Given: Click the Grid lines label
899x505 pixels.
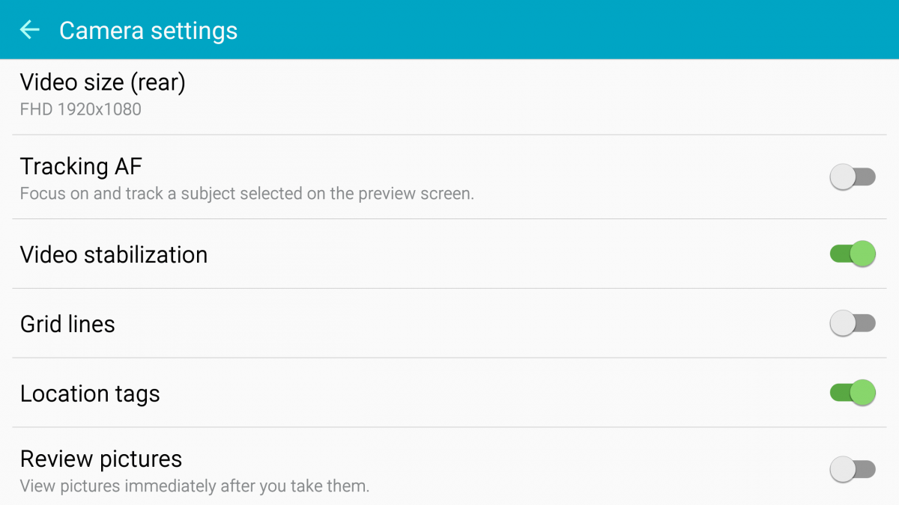Looking at the screenshot, I should [67, 324].
